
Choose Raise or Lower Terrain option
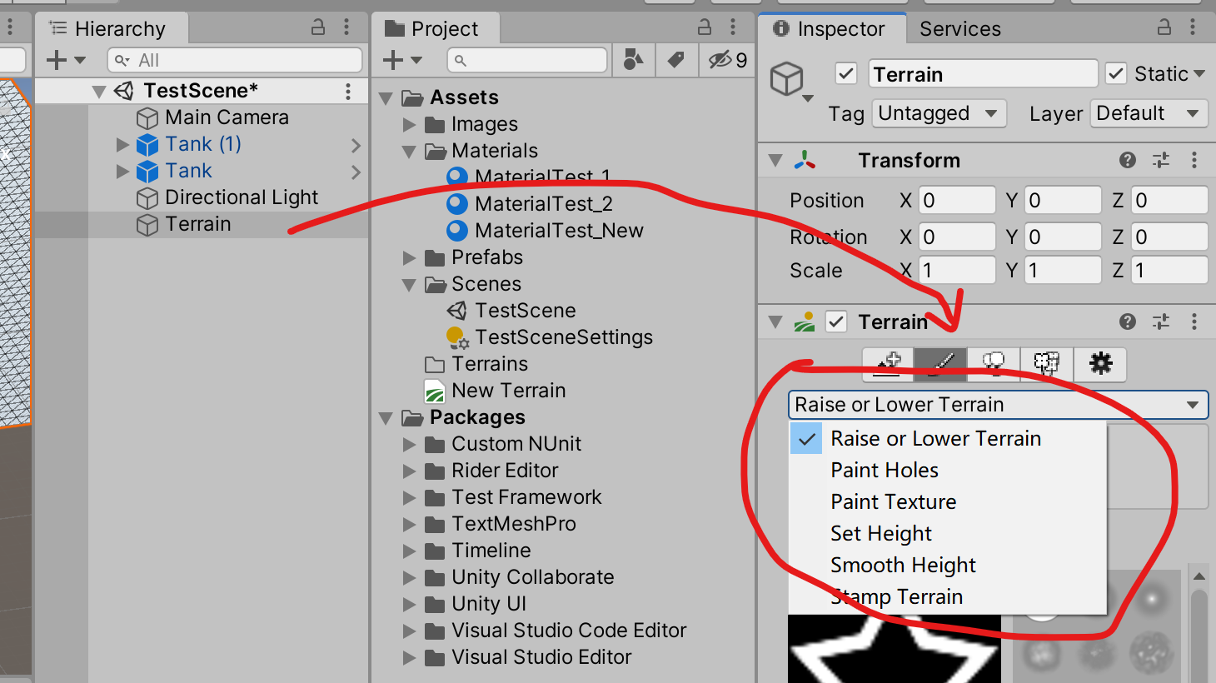(x=947, y=439)
